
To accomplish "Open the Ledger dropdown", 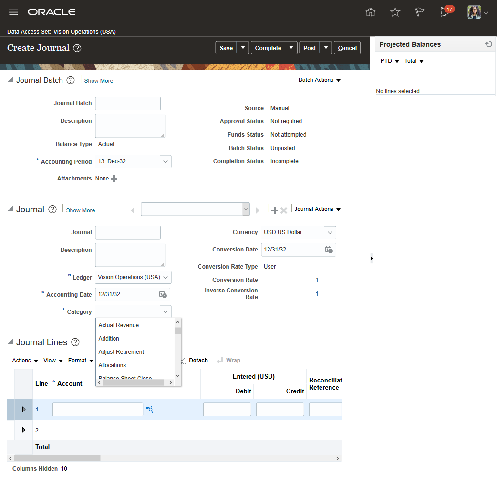I will (x=166, y=278).
